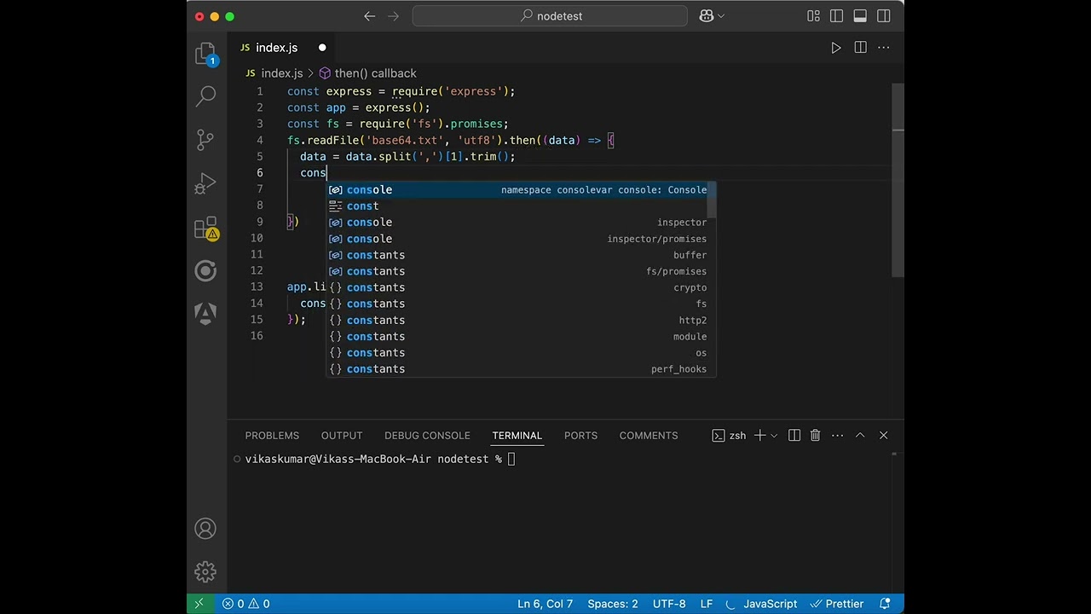1091x614 pixels.
Task: Open editor More Actions menu
Action: click(884, 48)
